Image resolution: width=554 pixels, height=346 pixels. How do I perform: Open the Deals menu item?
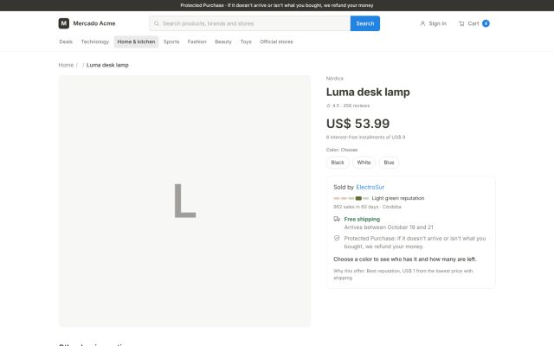[x=66, y=42]
